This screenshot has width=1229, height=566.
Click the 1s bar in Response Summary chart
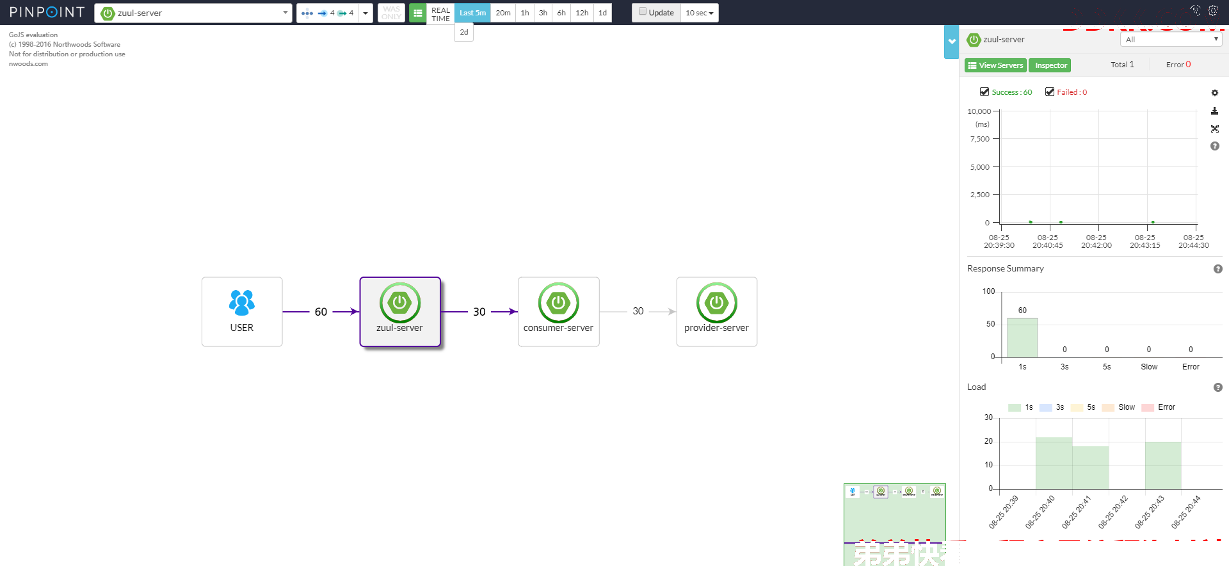point(1022,337)
